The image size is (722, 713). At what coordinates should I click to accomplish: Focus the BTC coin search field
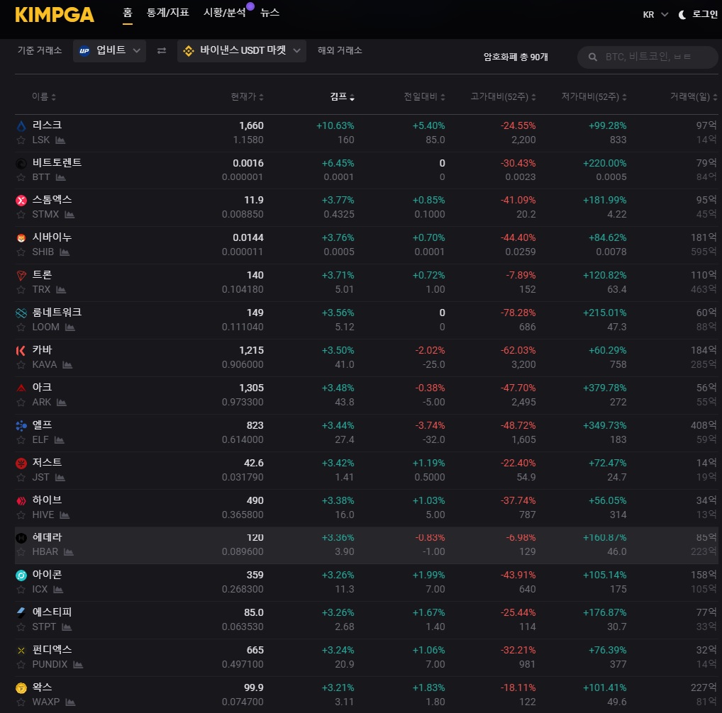(648, 57)
